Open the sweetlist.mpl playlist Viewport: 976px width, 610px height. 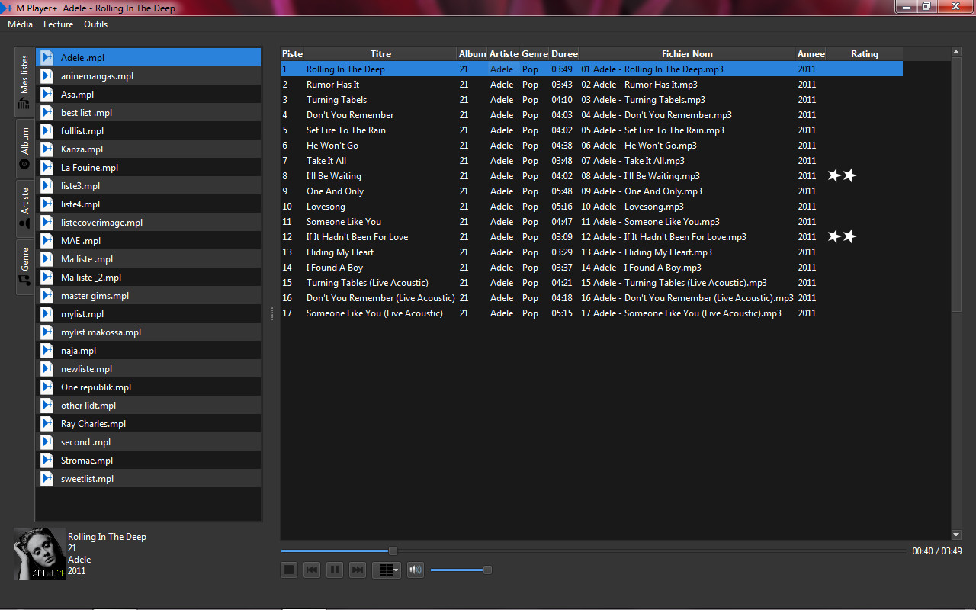[x=149, y=479]
